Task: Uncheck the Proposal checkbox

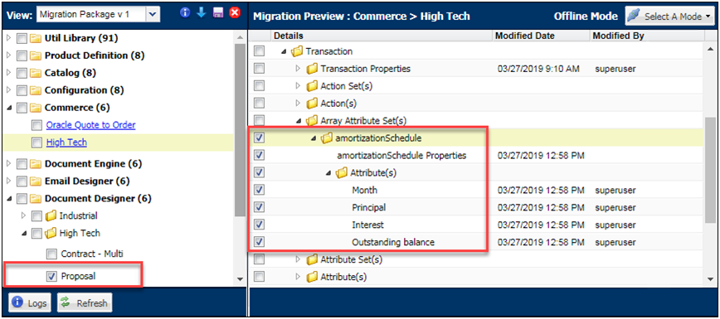Action: 52,276
